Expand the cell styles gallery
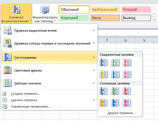 (x=154, y=20)
